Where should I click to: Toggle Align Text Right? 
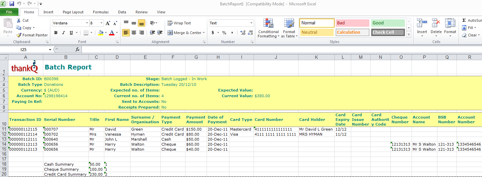[x=142, y=33]
